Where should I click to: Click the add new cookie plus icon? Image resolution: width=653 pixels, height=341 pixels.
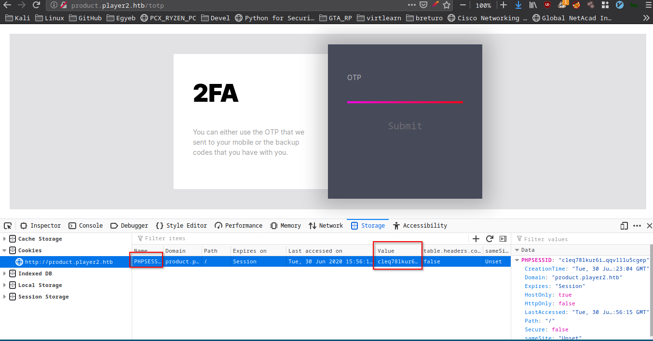pos(476,239)
